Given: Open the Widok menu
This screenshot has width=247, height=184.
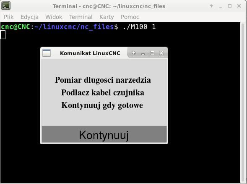Looking at the screenshot, I should coord(54,17).
